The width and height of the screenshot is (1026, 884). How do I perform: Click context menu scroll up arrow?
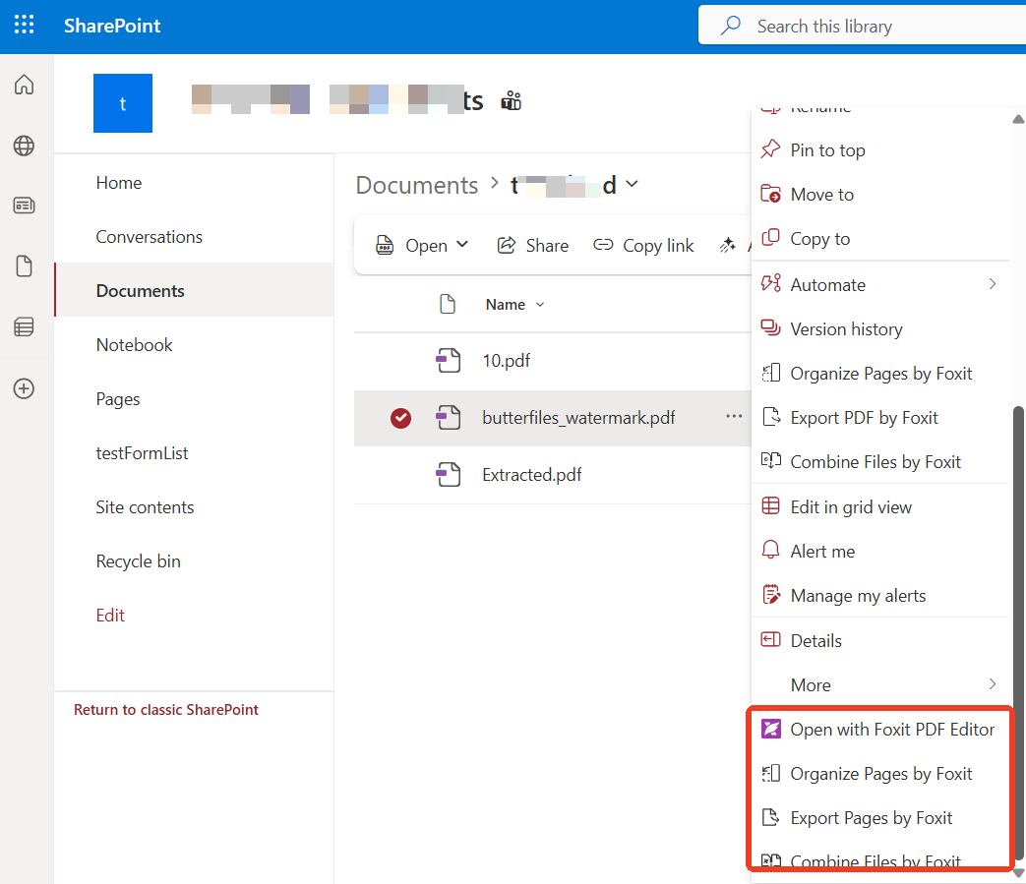[x=1018, y=119]
